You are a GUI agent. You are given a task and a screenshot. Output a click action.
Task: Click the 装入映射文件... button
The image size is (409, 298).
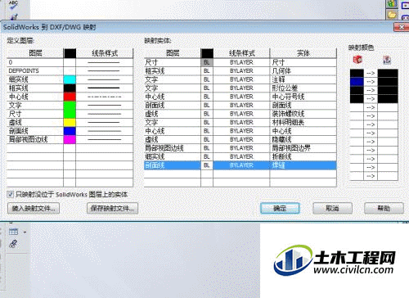[x=34, y=209]
